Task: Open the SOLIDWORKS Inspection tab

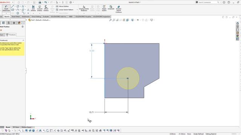Action: (x=102, y=16)
